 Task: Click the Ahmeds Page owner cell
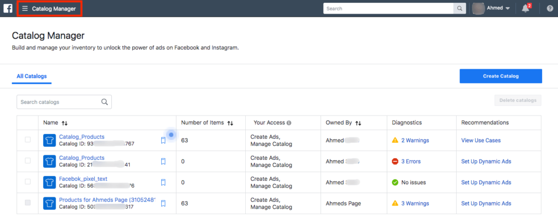coord(343,203)
